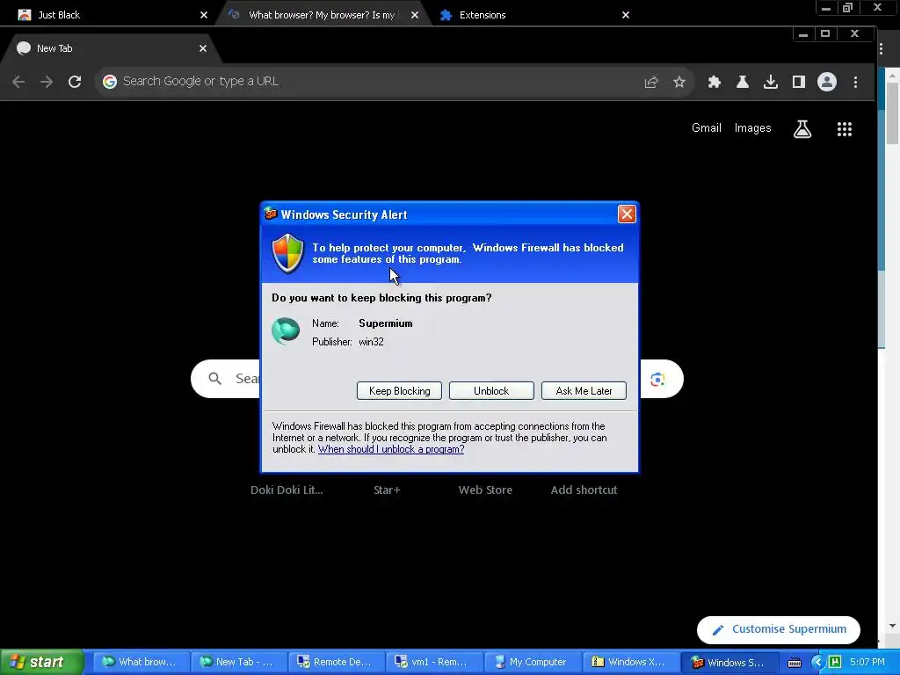Switch to the 'What browser? My browser?' tab

(322, 15)
